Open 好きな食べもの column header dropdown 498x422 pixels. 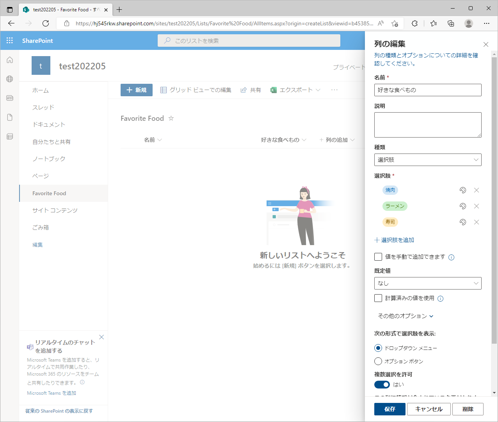284,140
